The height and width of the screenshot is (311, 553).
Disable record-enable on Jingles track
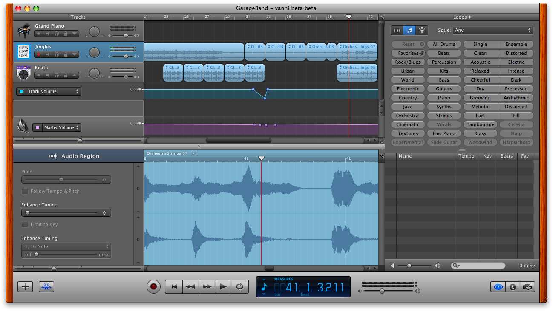tap(39, 54)
